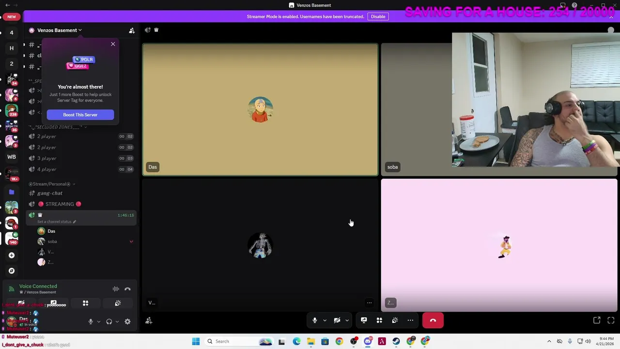Open the WB server in the server list

pyautogui.click(x=12, y=157)
